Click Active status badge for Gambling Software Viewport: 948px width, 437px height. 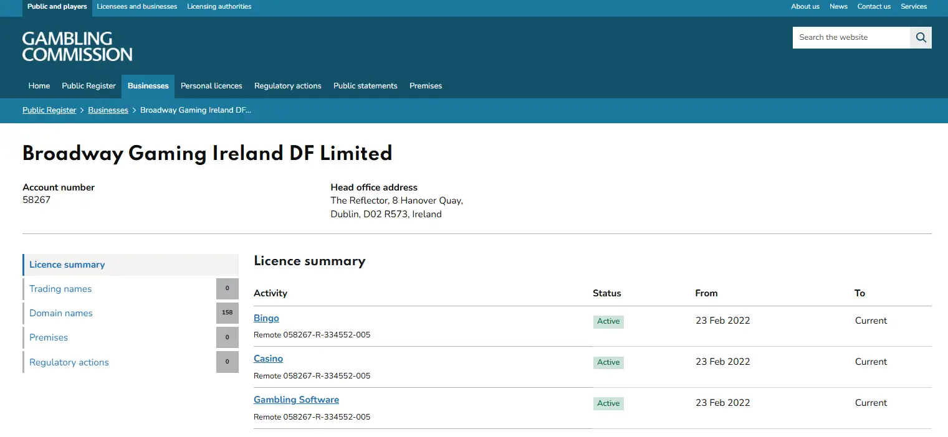click(608, 403)
